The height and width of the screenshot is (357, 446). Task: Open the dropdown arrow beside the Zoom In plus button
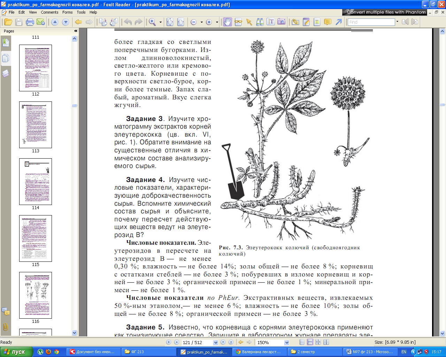(217, 22)
